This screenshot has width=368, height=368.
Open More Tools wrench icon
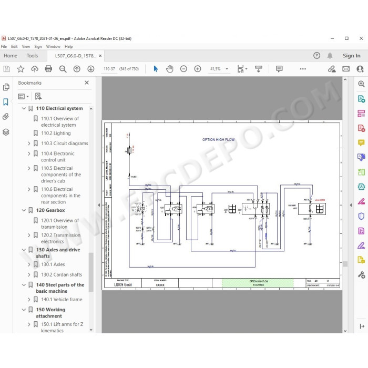pyautogui.click(x=361, y=274)
